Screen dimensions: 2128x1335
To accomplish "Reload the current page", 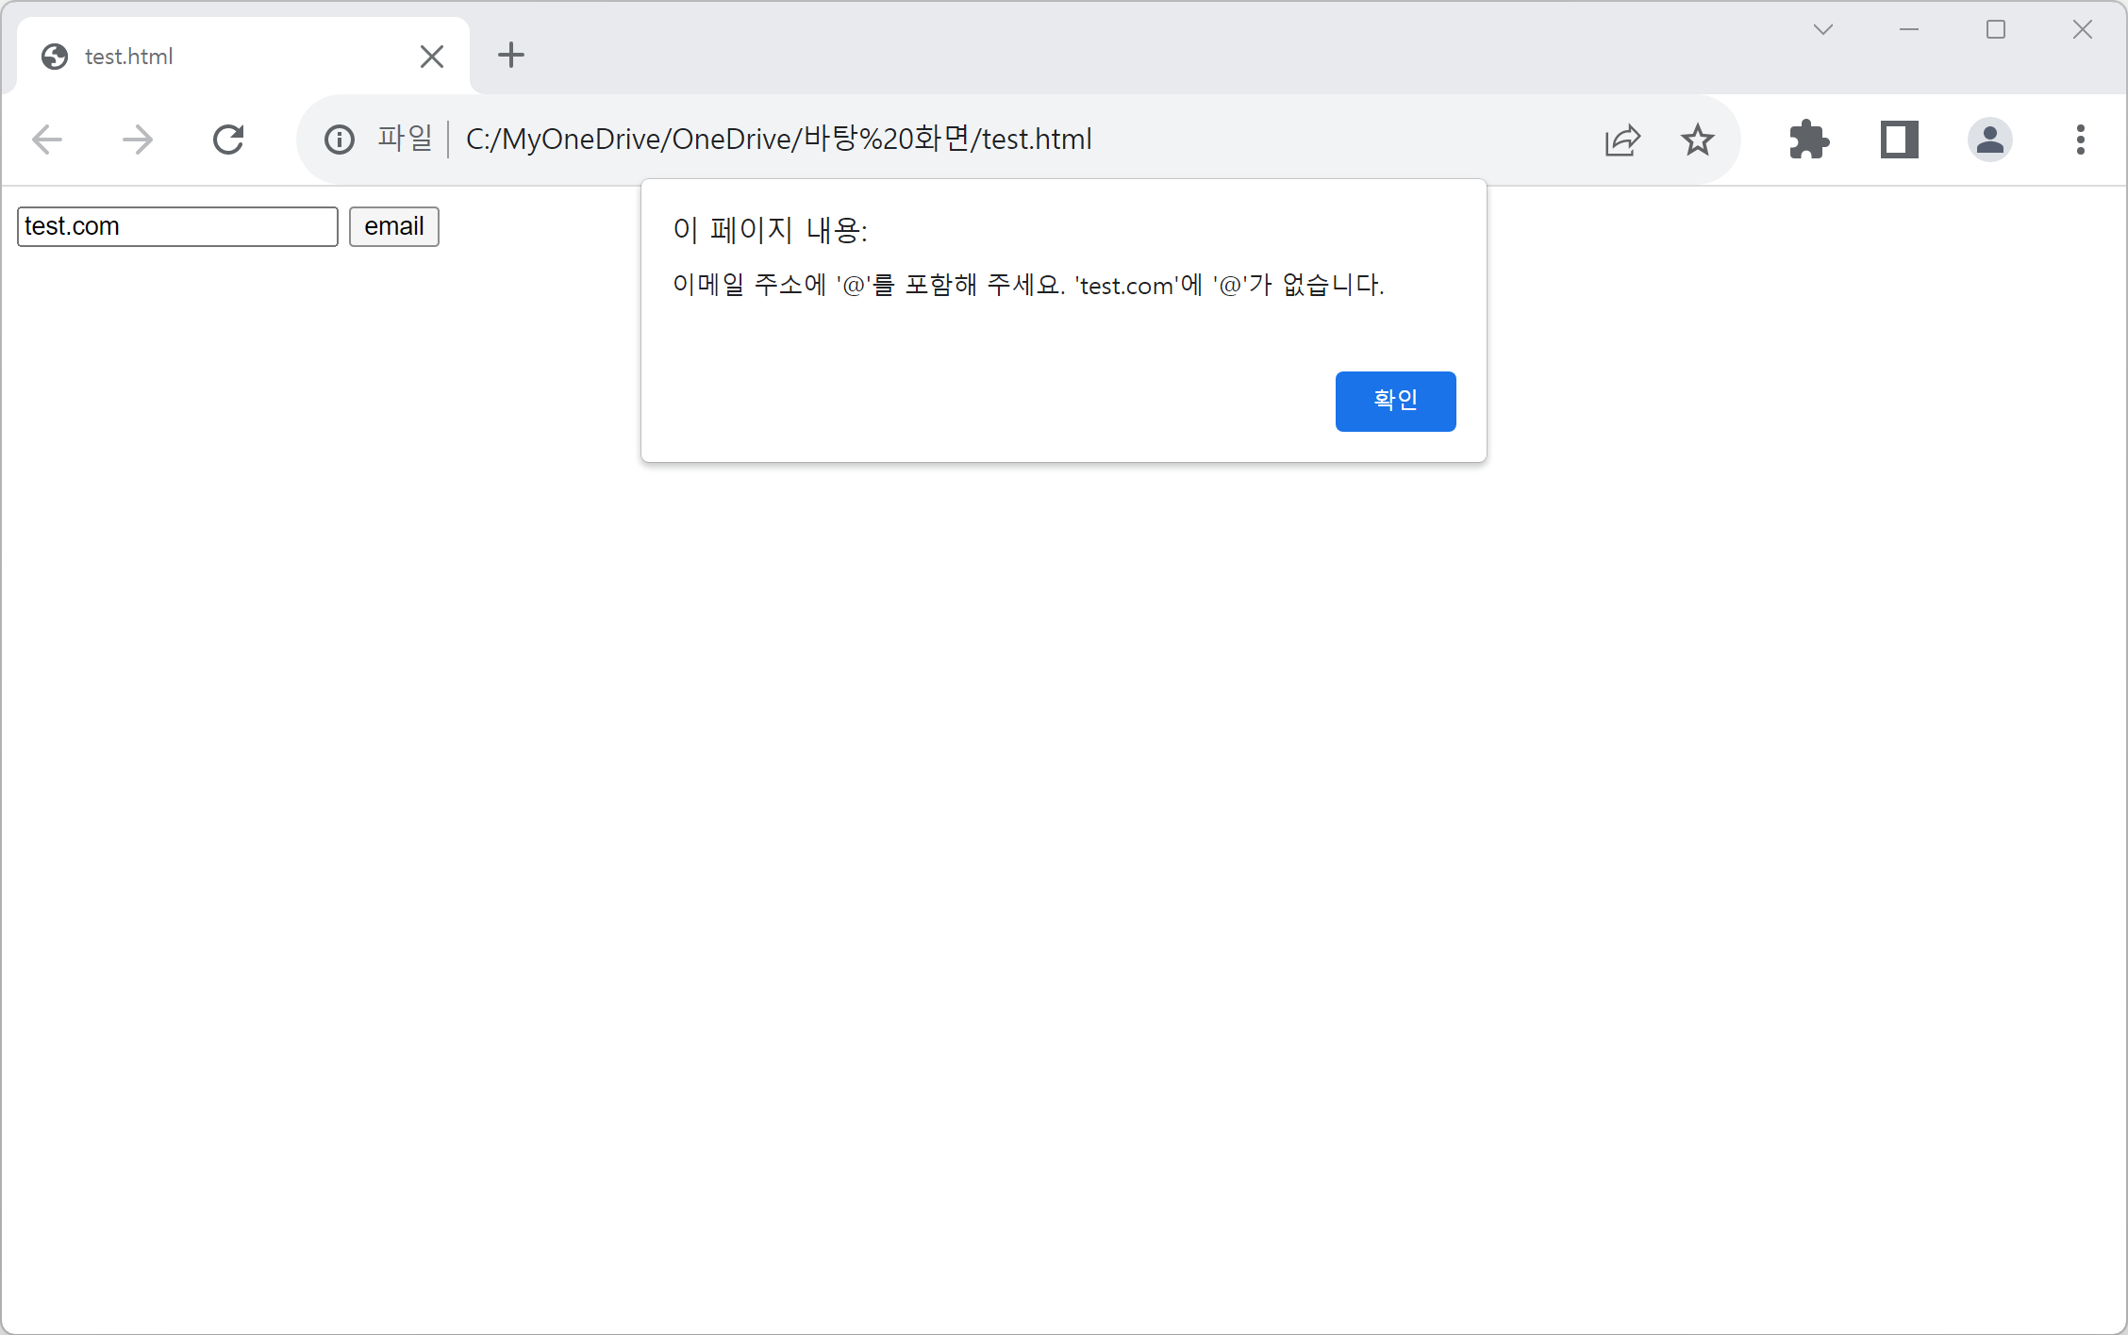I will [x=228, y=140].
